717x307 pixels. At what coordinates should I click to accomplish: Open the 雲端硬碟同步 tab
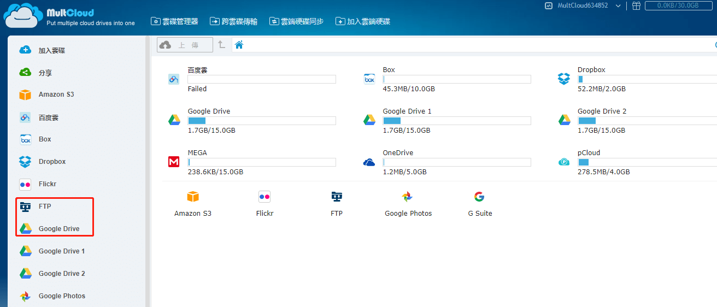pyautogui.click(x=297, y=21)
